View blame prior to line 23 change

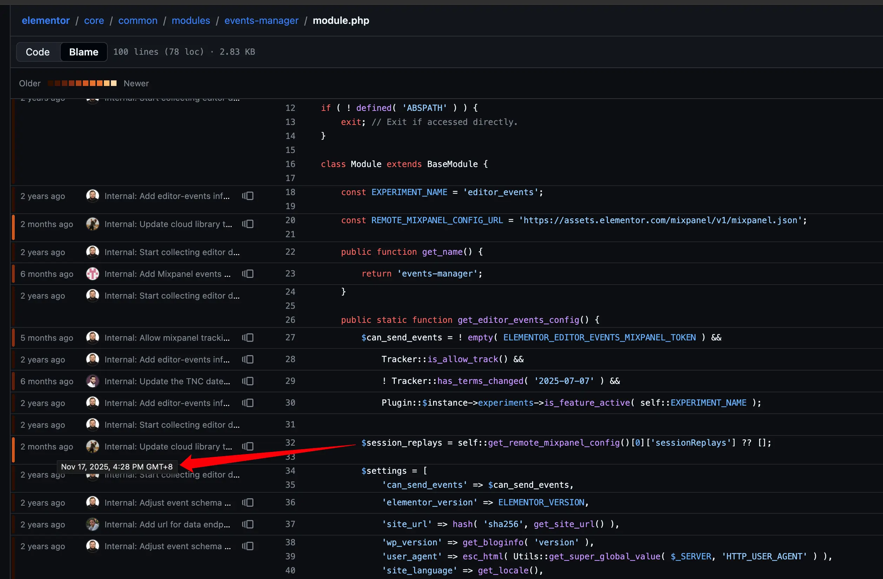(248, 274)
